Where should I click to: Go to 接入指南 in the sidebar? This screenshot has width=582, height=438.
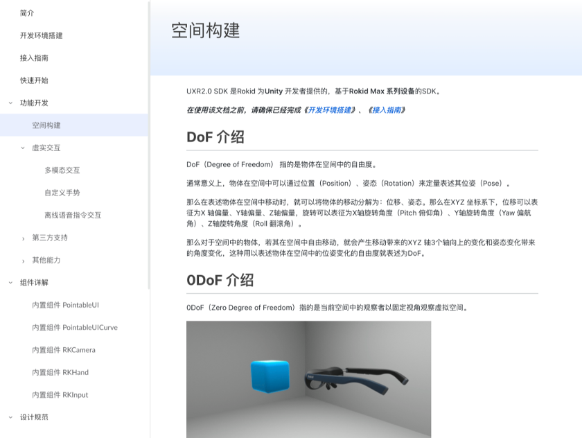34,58
